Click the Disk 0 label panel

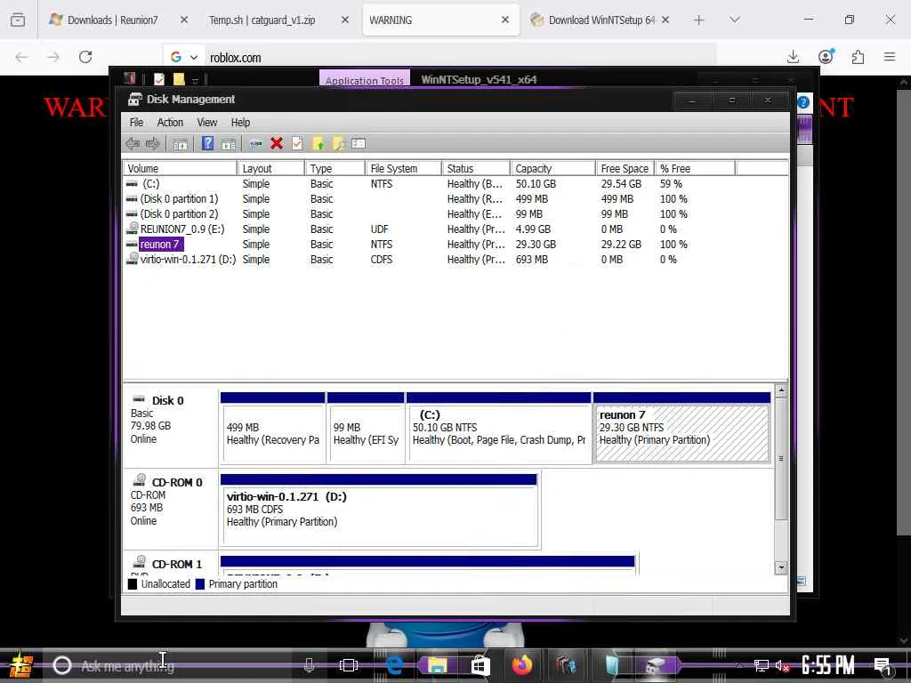pos(170,427)
